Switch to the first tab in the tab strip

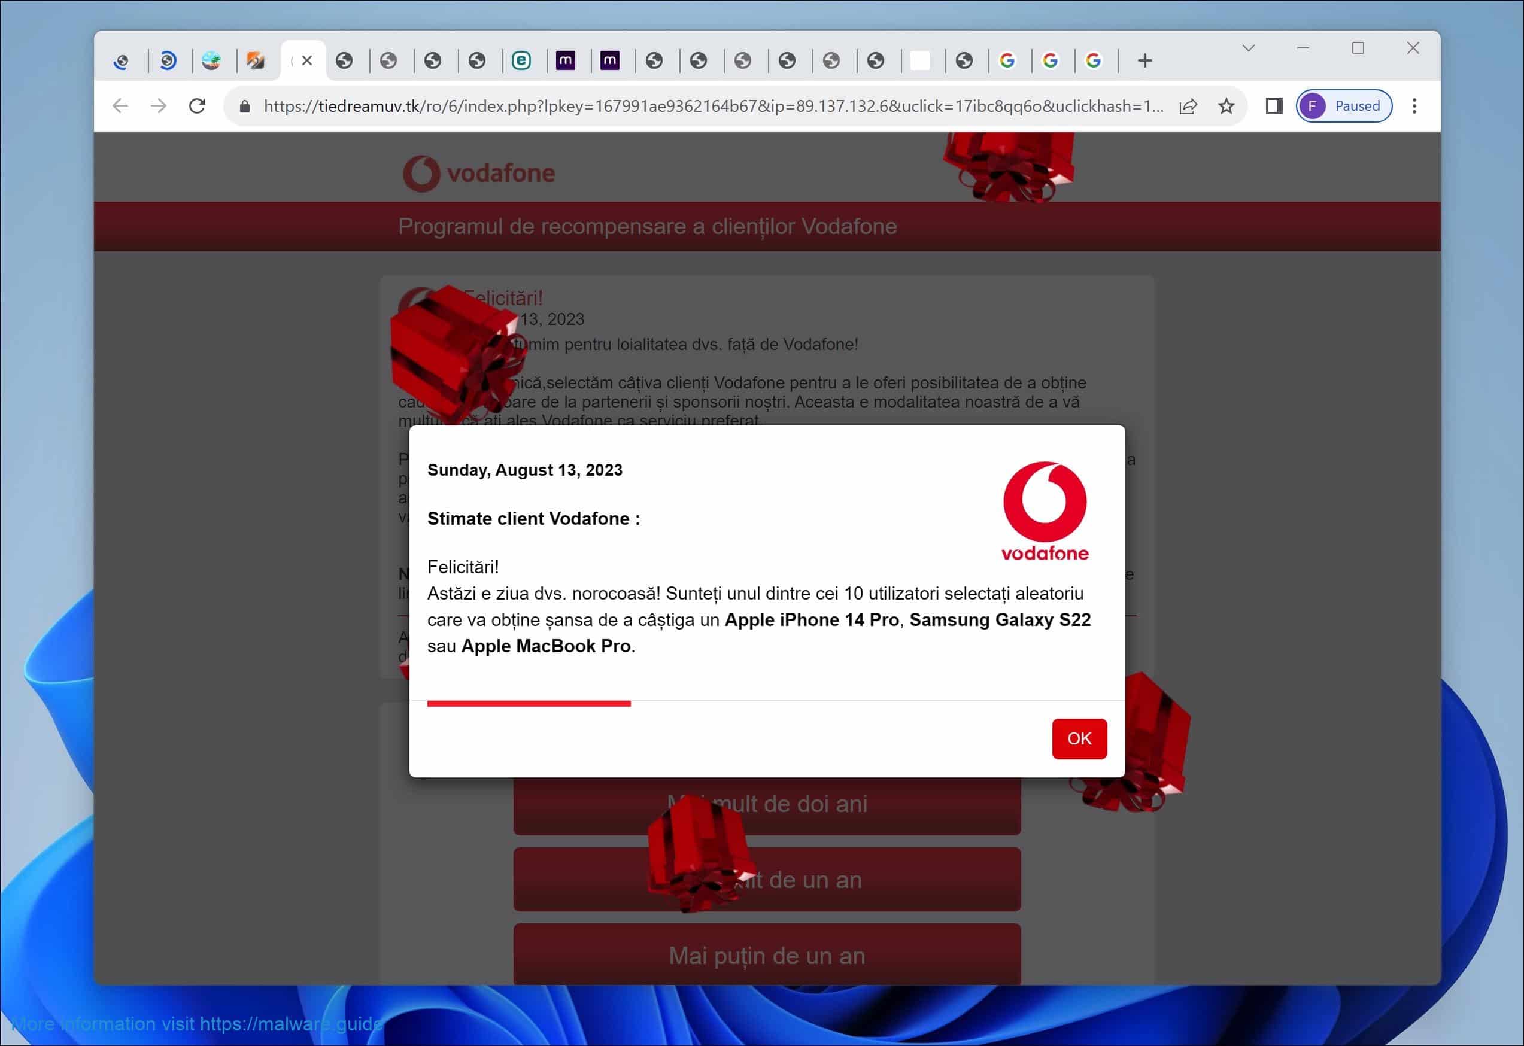pyautogui.click(x=122, y=61)
